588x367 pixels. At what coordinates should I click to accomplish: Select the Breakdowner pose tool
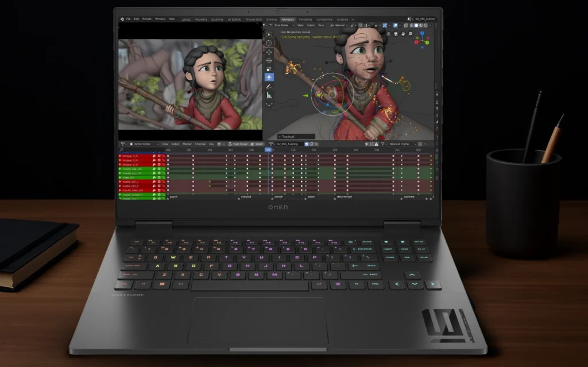269,104
